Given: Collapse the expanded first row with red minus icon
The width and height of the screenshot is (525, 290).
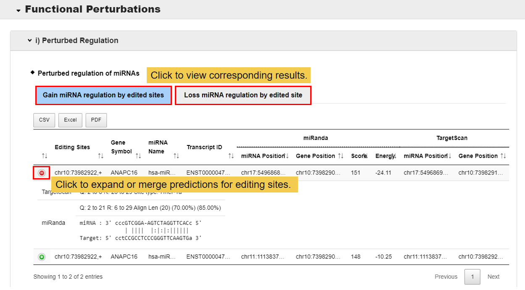Looking at the screenshot, I should pos(42,173).
